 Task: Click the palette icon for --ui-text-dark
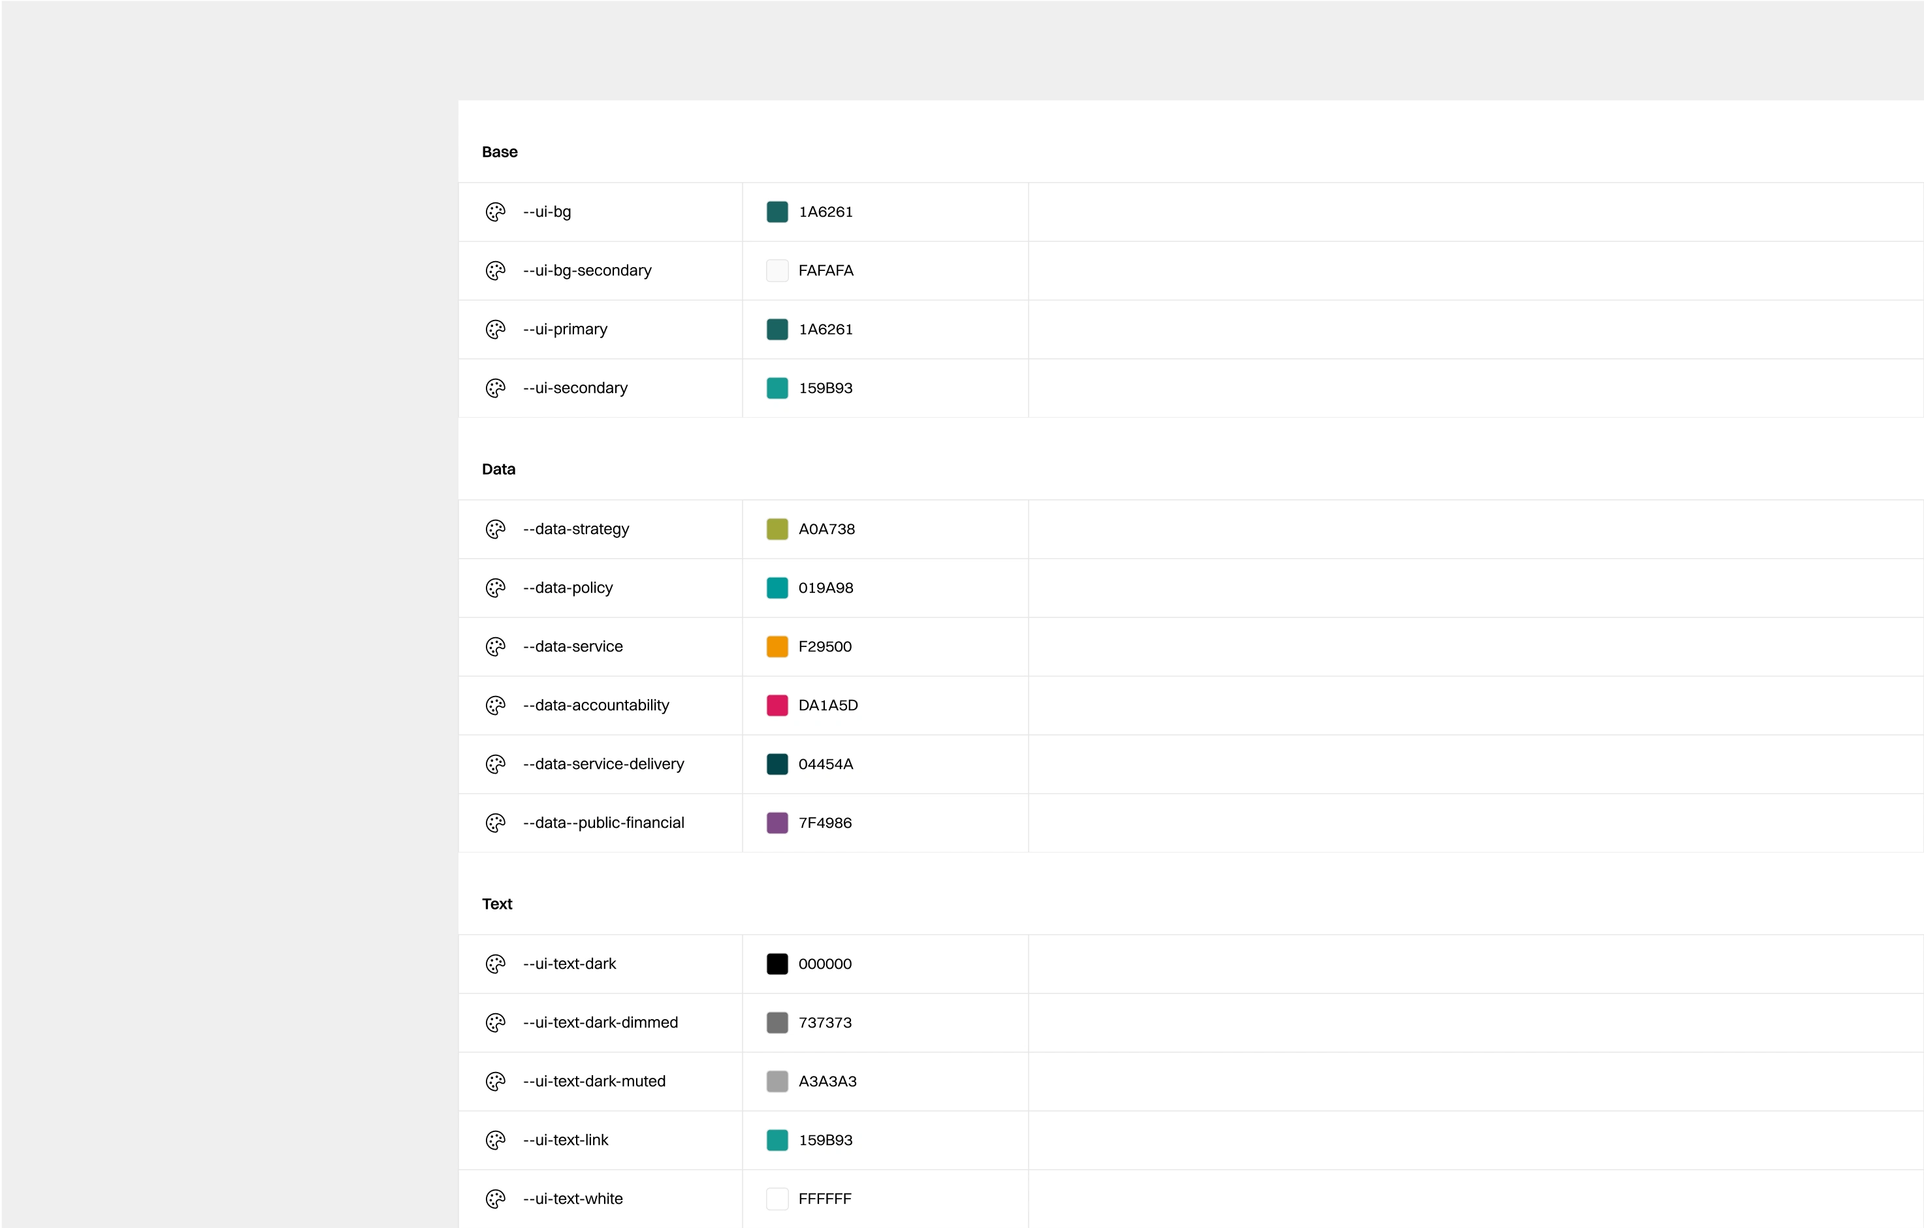pyautogui.click(x=496, y=964)
